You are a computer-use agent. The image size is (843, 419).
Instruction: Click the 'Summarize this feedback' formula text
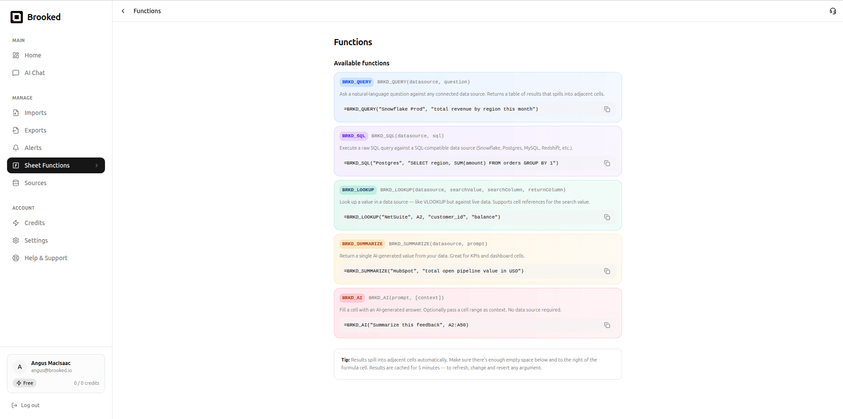pyautogui.click(x=406, y=325)
